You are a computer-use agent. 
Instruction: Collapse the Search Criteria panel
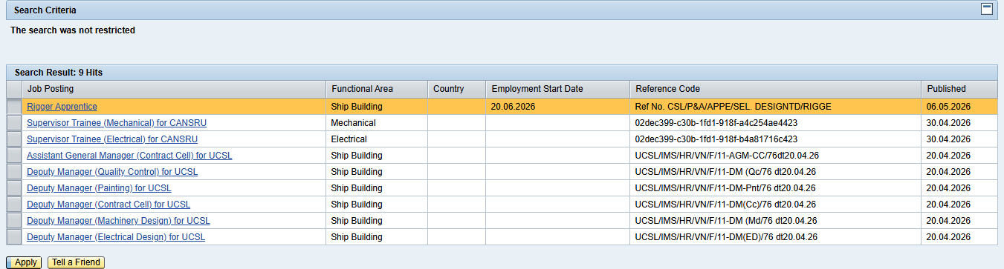tap(987, 9)
